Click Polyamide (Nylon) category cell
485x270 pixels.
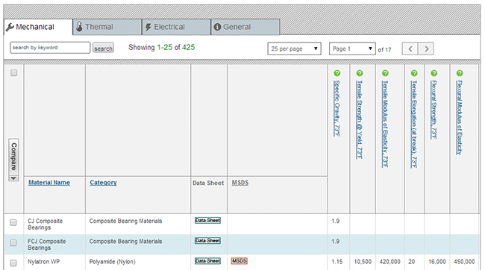(112, 262)
